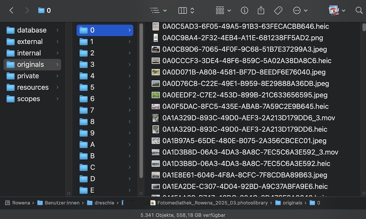Select folder A in second column
366x219 pixels.
(92, 144)
